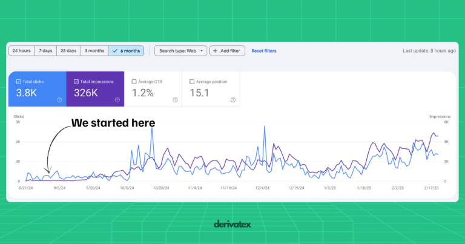The height and width of the screenshot is (244, 465).
Task: Select the 24 hours date range
Action: pos(22,51)
